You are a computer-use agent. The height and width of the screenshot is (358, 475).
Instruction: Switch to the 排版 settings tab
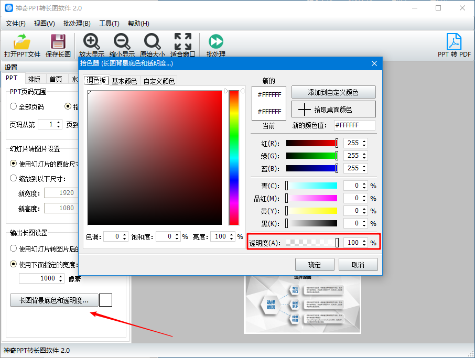34,79
